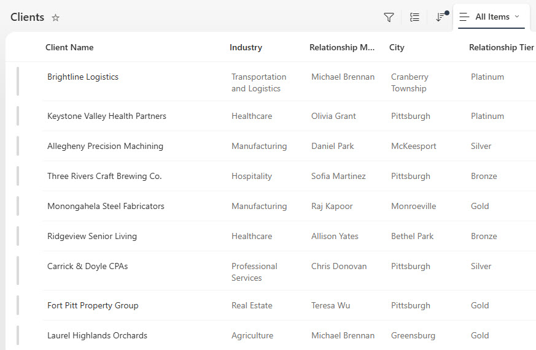Open the Carrick & Doyle CPAs item
The height and width of the screenshot is (350, 536).
[x=88, y=266]
